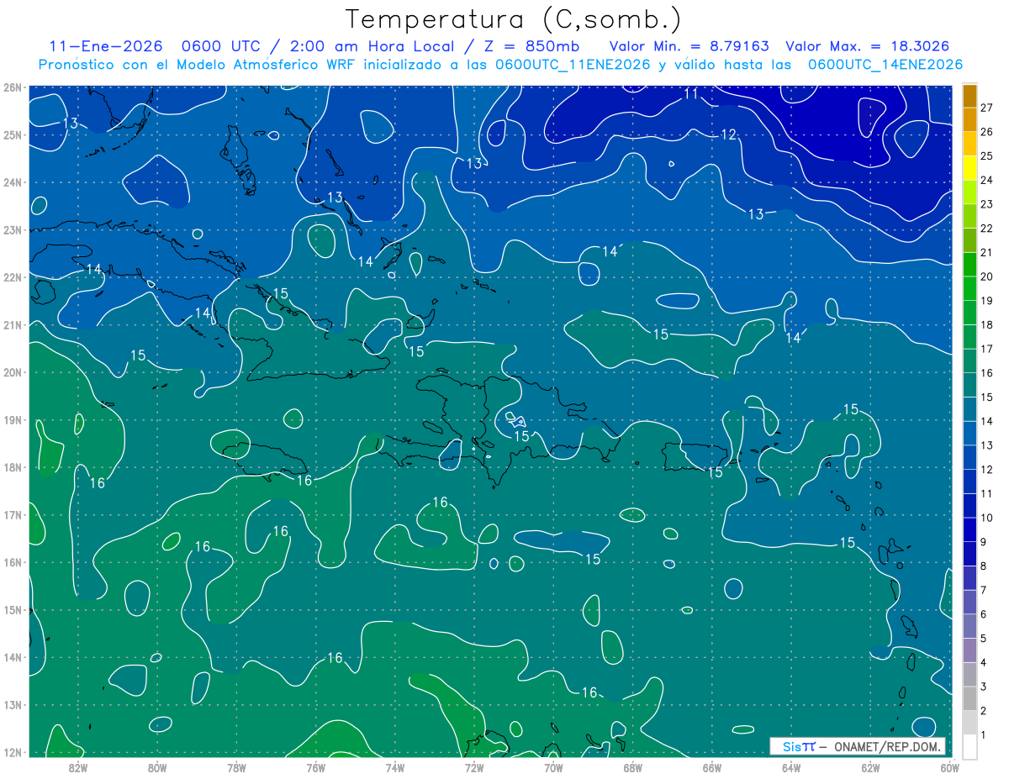Screen dimensions: 1009x779
Task: Click the '18' tick label on the color bar
Action: 987,325
